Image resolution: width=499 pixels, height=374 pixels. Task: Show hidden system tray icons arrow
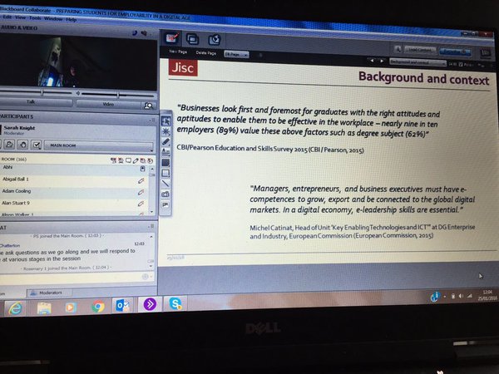(445, 297)
